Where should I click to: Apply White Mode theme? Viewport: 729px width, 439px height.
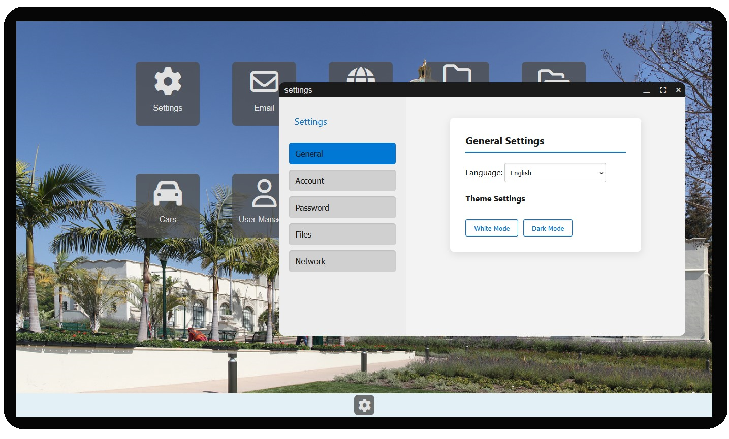492,228
